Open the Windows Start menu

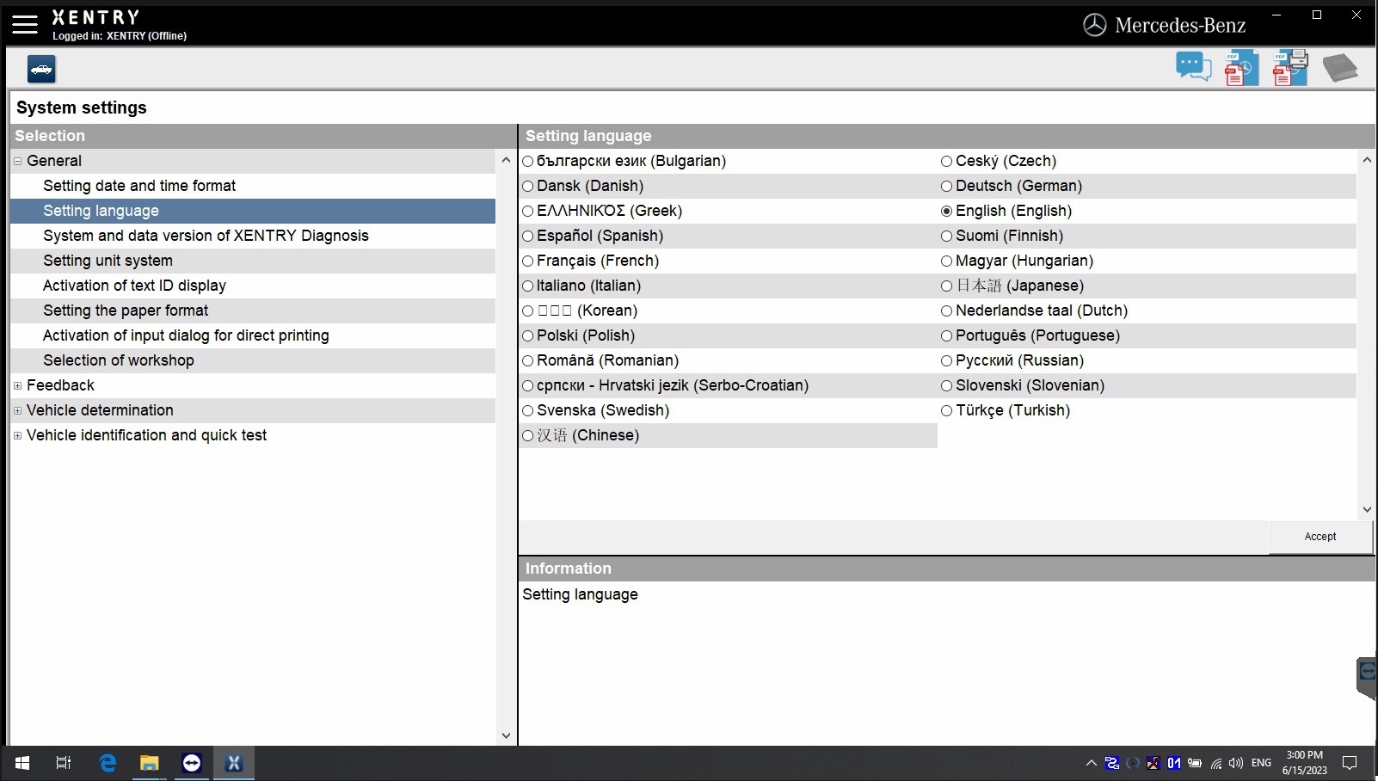point(22,763)
